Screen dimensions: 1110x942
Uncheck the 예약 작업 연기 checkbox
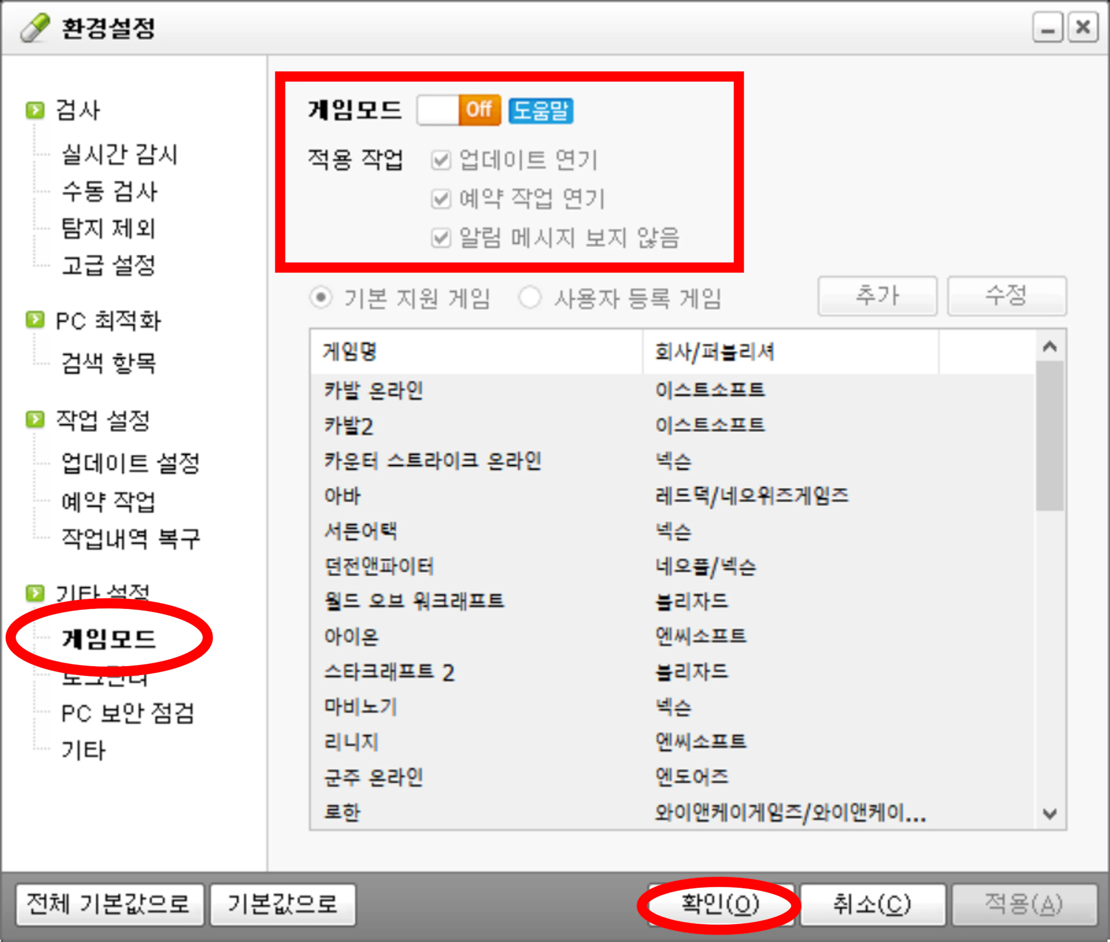click(441, 199)
